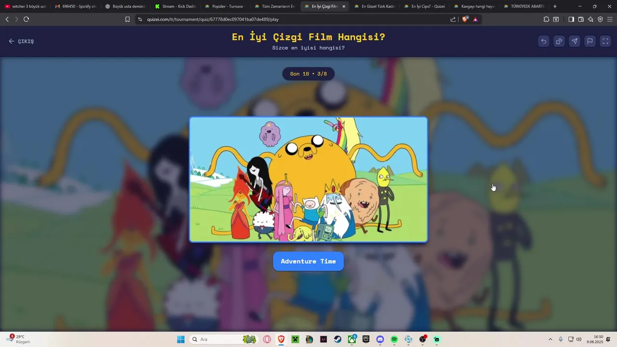Open Valorant from the taskbar

[x=323, y=339]
